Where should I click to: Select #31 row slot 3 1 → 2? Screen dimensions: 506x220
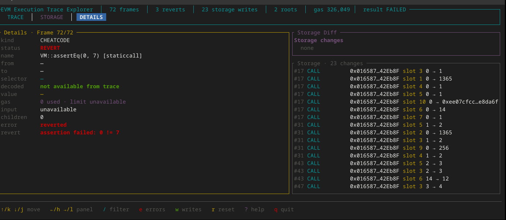396,140
